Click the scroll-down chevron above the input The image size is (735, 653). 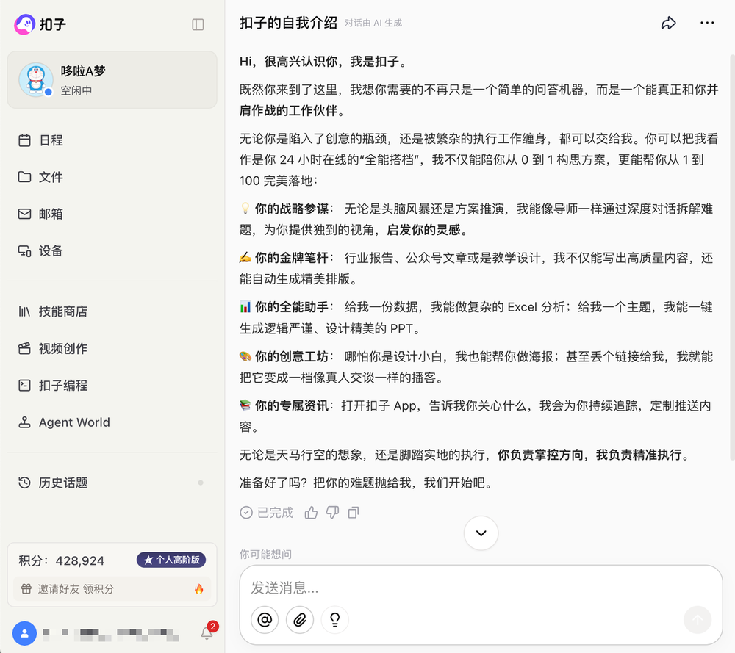pyautogui.click(x=481, y=533)
